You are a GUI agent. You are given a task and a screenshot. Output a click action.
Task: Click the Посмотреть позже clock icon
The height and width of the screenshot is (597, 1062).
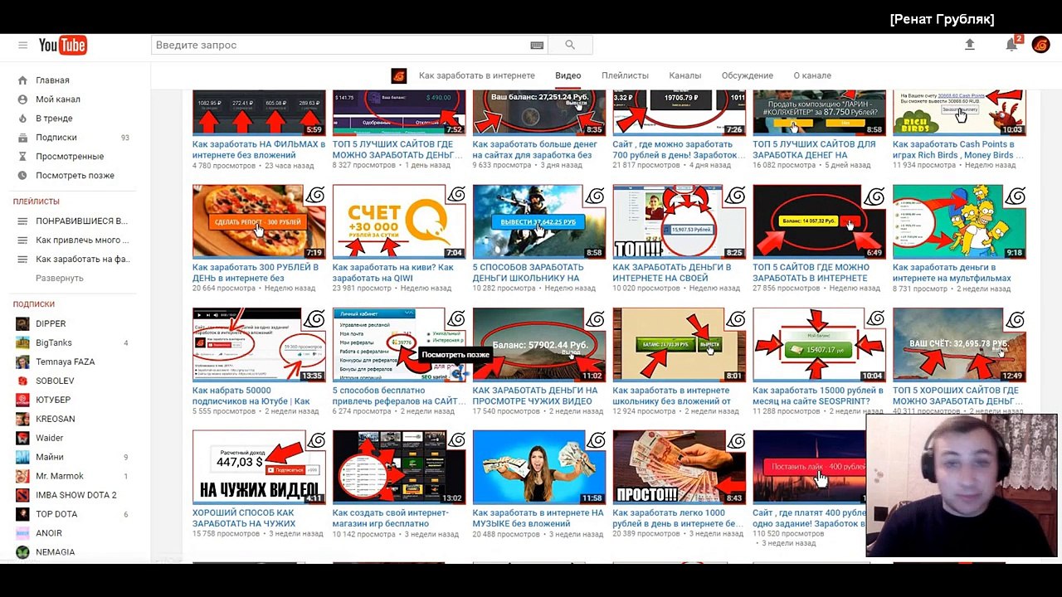click(x=22, y=176)
